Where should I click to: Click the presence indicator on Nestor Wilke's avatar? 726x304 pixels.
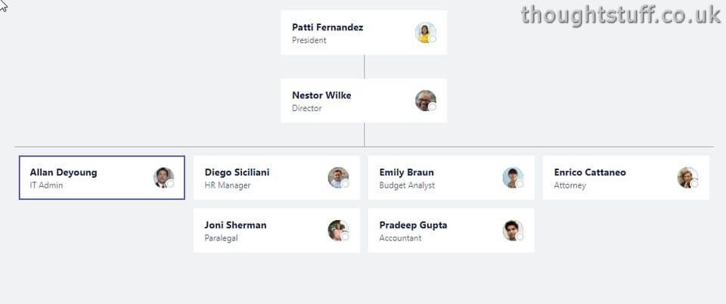click(433, 107)
